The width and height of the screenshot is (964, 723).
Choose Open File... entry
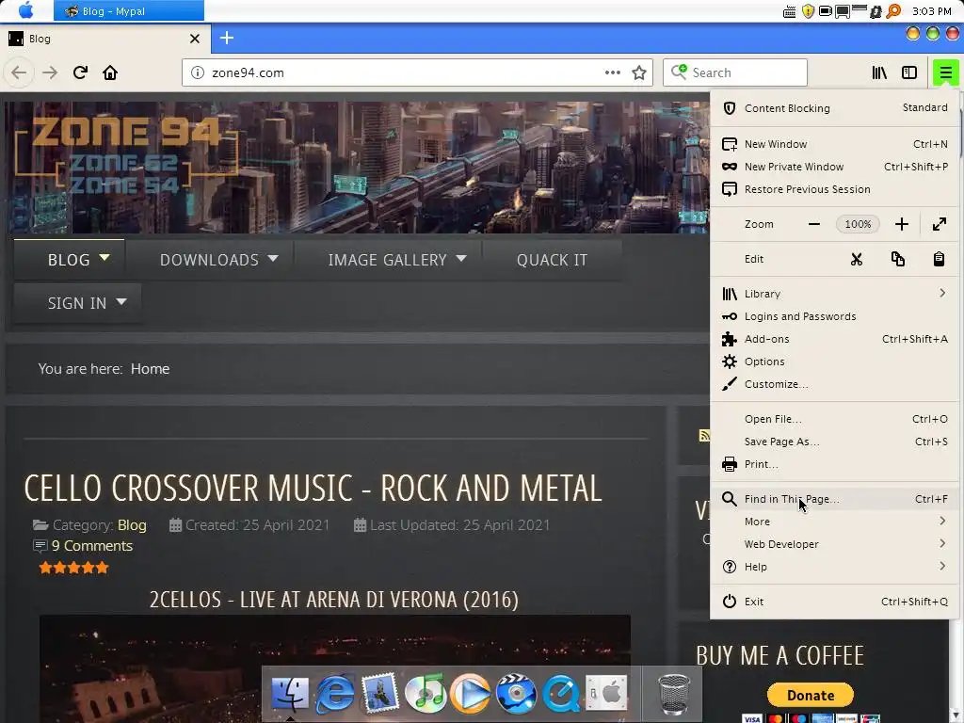point(835,419)
